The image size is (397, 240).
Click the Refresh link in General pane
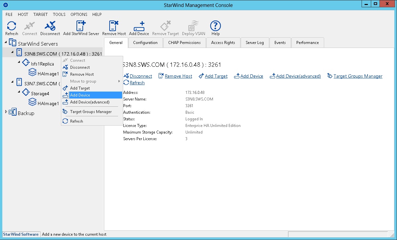pos(137,83)
